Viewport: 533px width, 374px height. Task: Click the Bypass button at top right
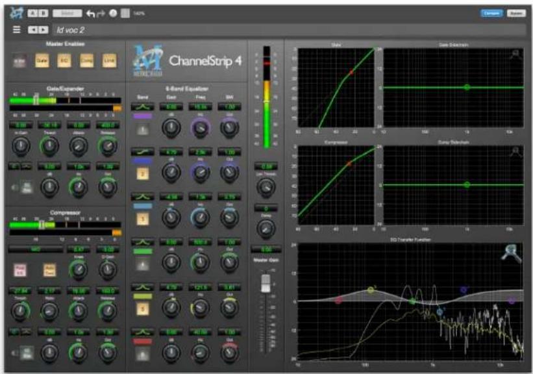point(516,13)
